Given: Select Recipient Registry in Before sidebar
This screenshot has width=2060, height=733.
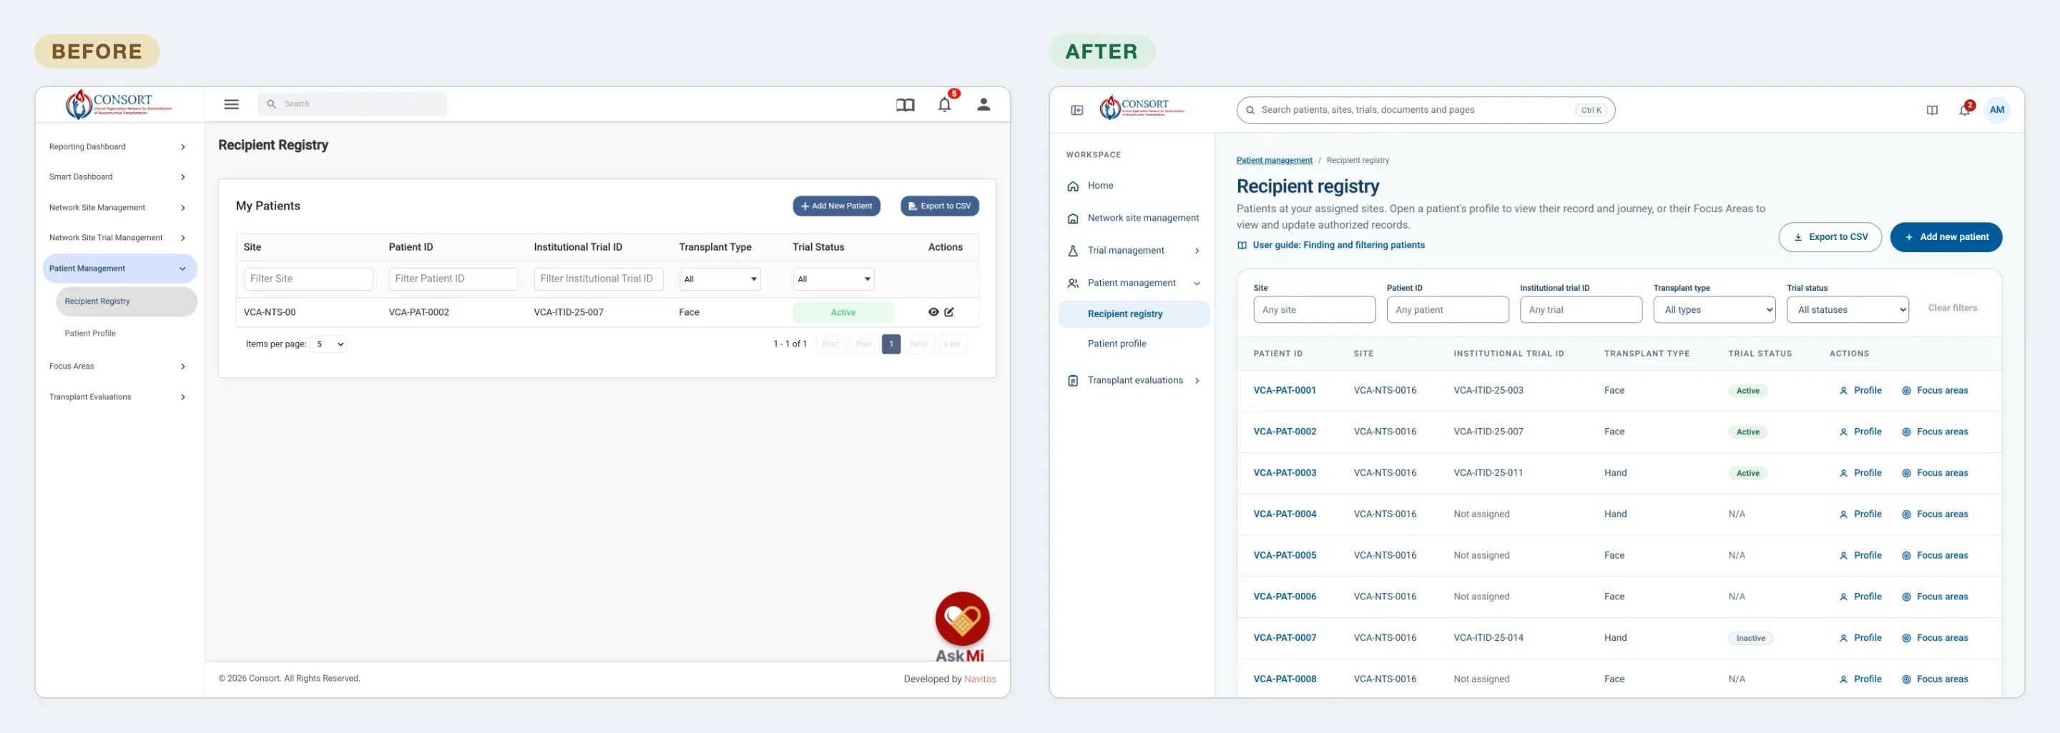Looking at the screenshot, I should coord(127,301).
